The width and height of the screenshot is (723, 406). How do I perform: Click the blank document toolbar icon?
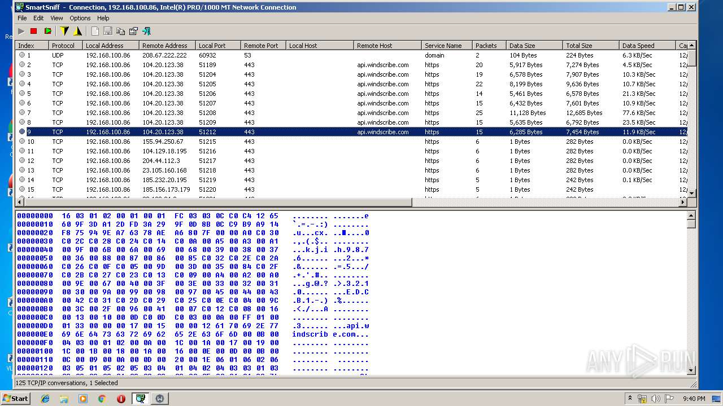click(95, 31)
